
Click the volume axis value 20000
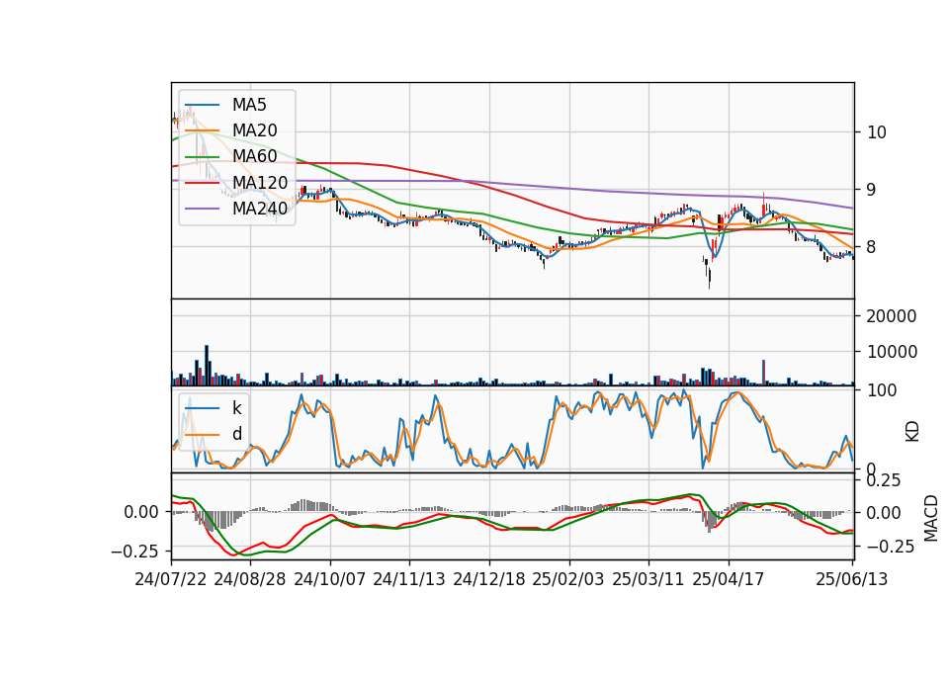coord(892,316)
